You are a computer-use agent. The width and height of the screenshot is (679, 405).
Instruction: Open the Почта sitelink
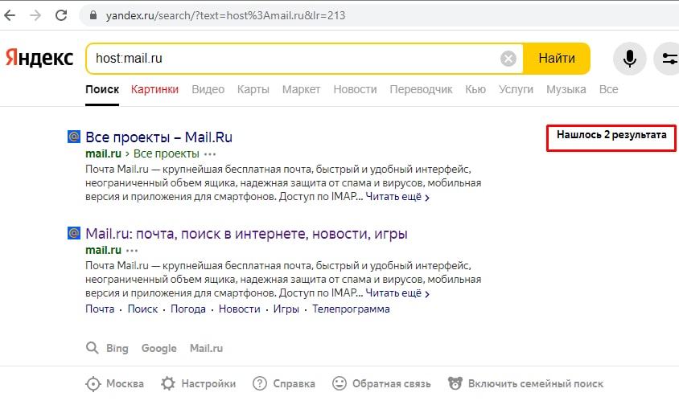tap(100, 309)
